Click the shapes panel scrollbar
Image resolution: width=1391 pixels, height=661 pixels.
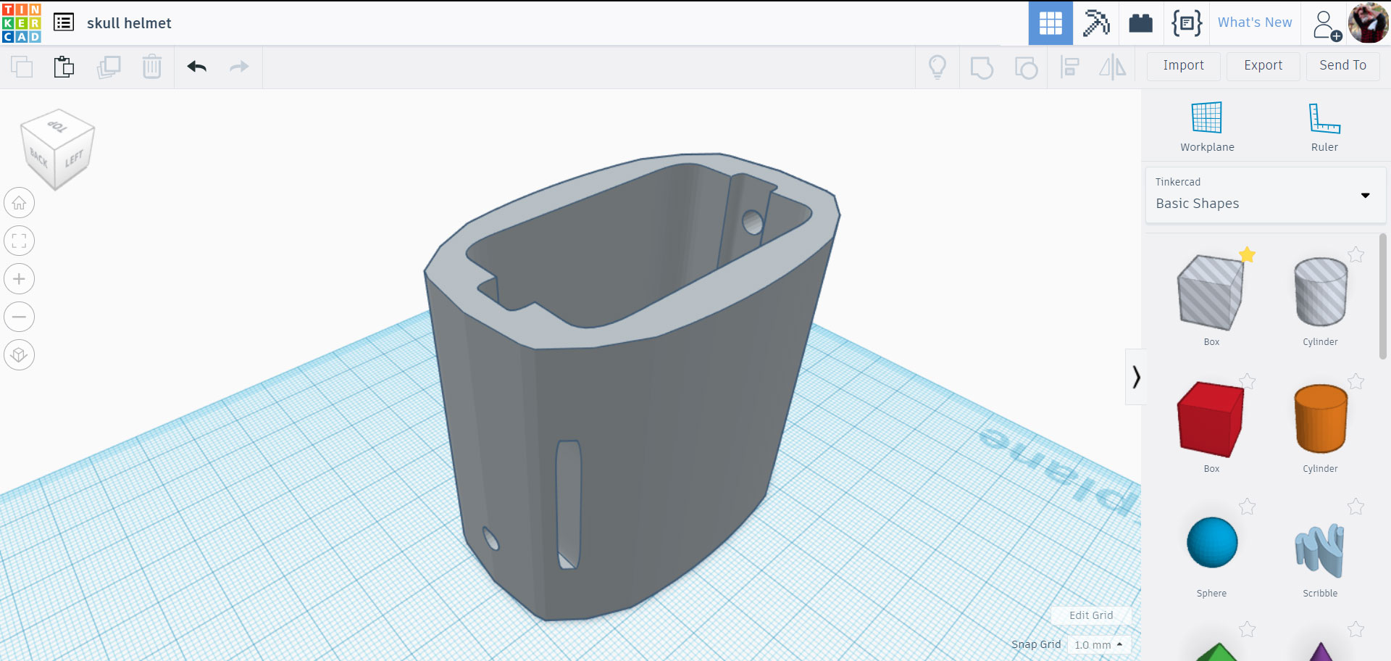tap(1382, 296)
